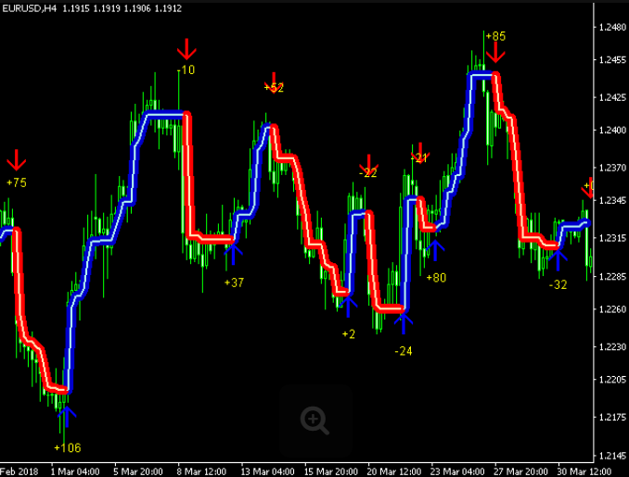Click the 30 Mar 12:00 time label
Screen dimensions: 629x477
pos(584,471)
